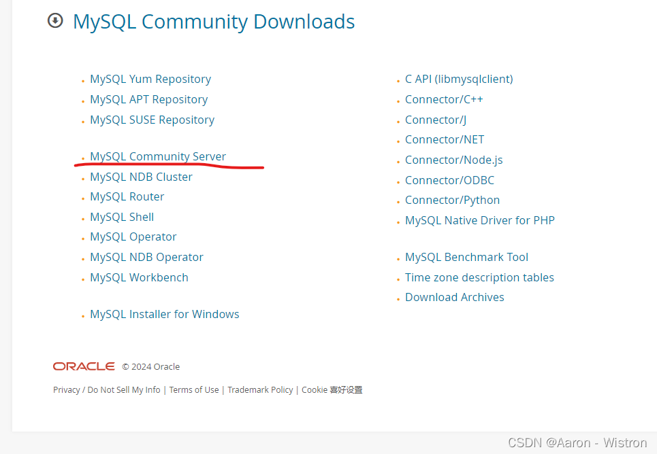Image resolution: width=657 pixels, height=454 pixels.
Task: Open the Connector/C++ link
Action: pos(444,100)
